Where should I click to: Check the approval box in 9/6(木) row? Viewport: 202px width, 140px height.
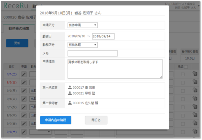point(183,115)
